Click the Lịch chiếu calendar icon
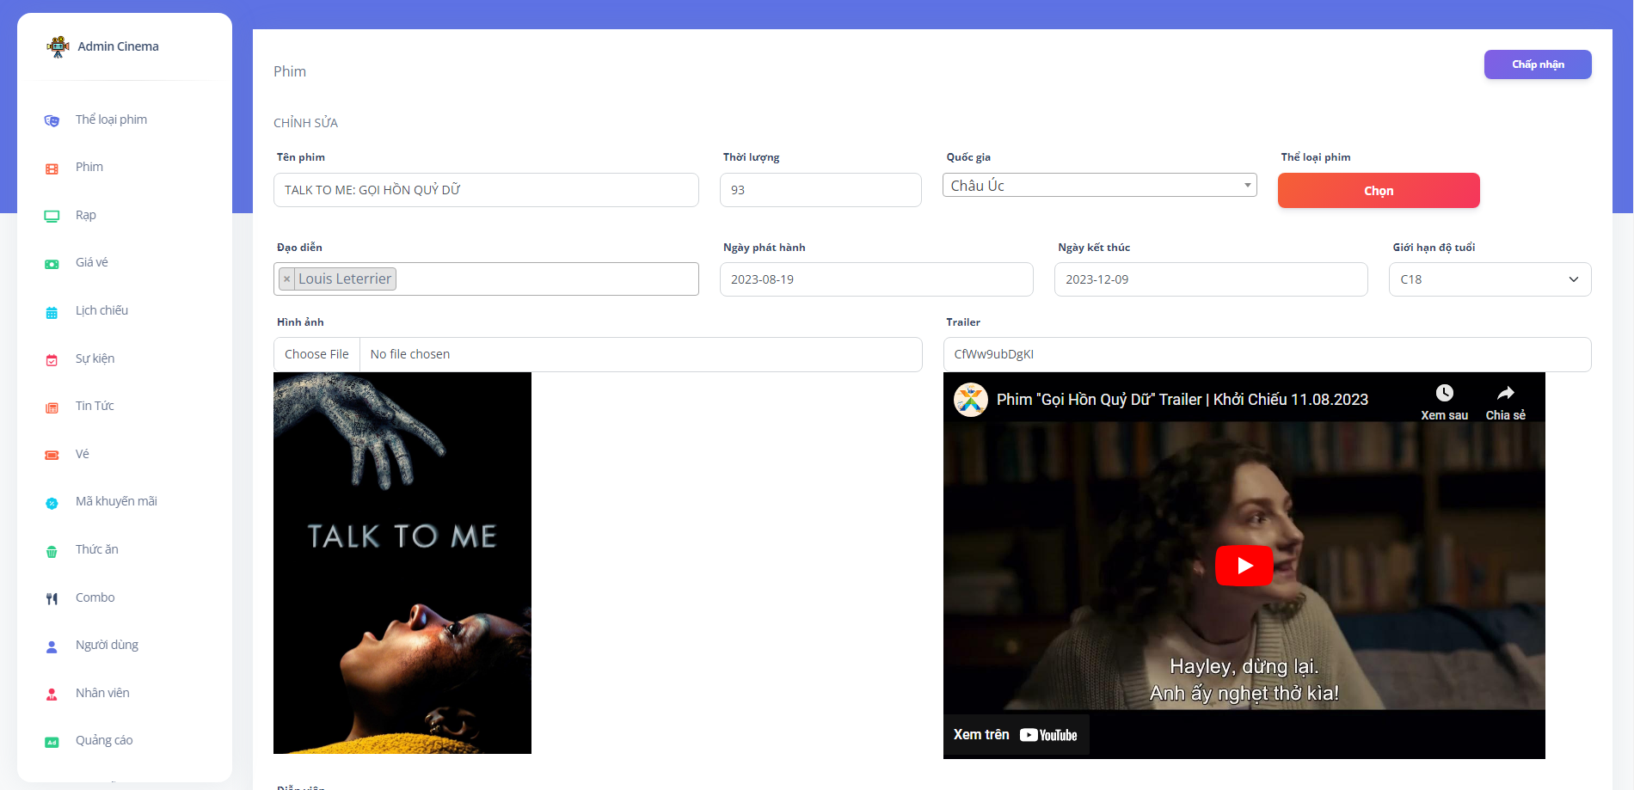Image resolution: width=1634 pixels, height=790 pixels. pos(52,312)
